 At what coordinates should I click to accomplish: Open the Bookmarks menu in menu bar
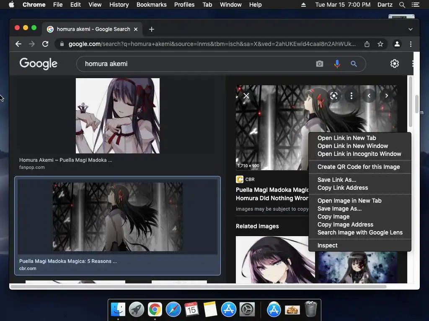[x=152, y=5]
